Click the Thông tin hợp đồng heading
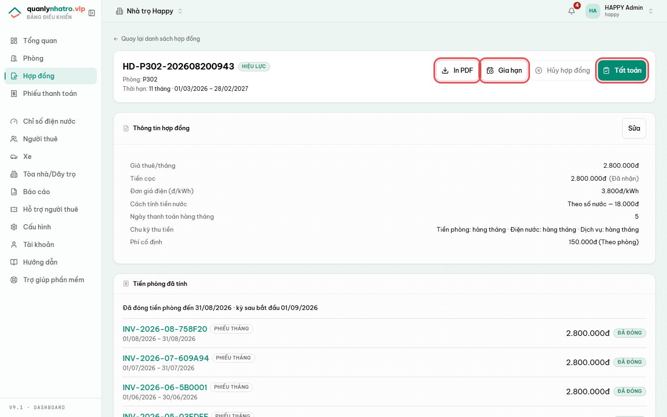Viewport: 667px width, 417px height. tap(161, 128)
